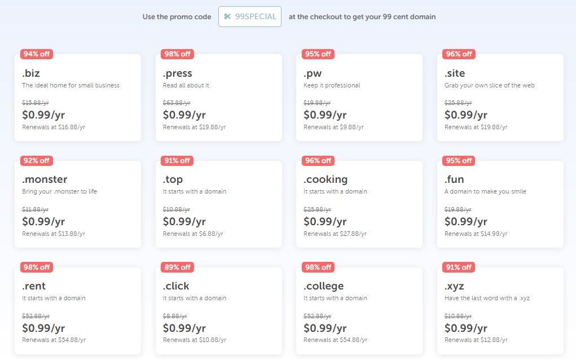Click the 94% off badge on .biz
Viewport: 576px width, 364px height.
tap(36, 54)
